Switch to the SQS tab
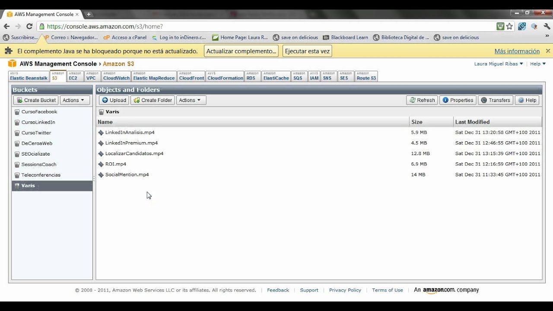Viewport: 553px width, 311px height. pos(299,76)
